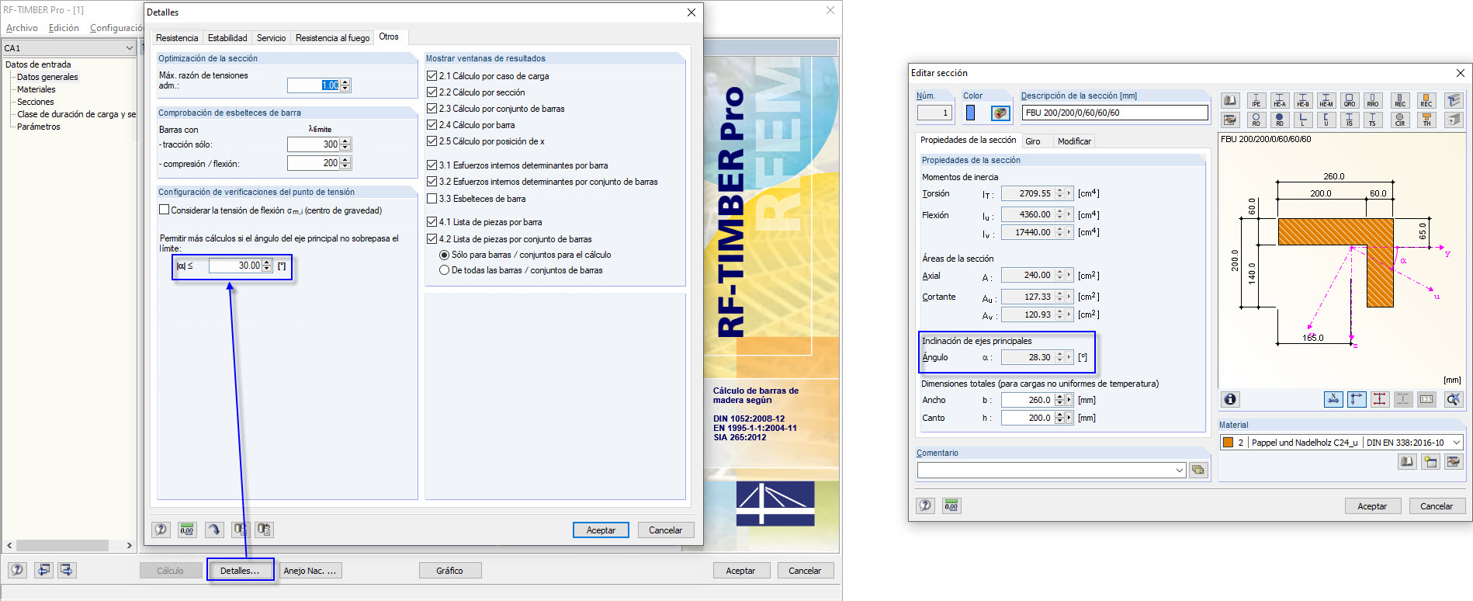
Task: Toggle 2.5 Cálculo por posición de x
Action: (x=432, y=141)
